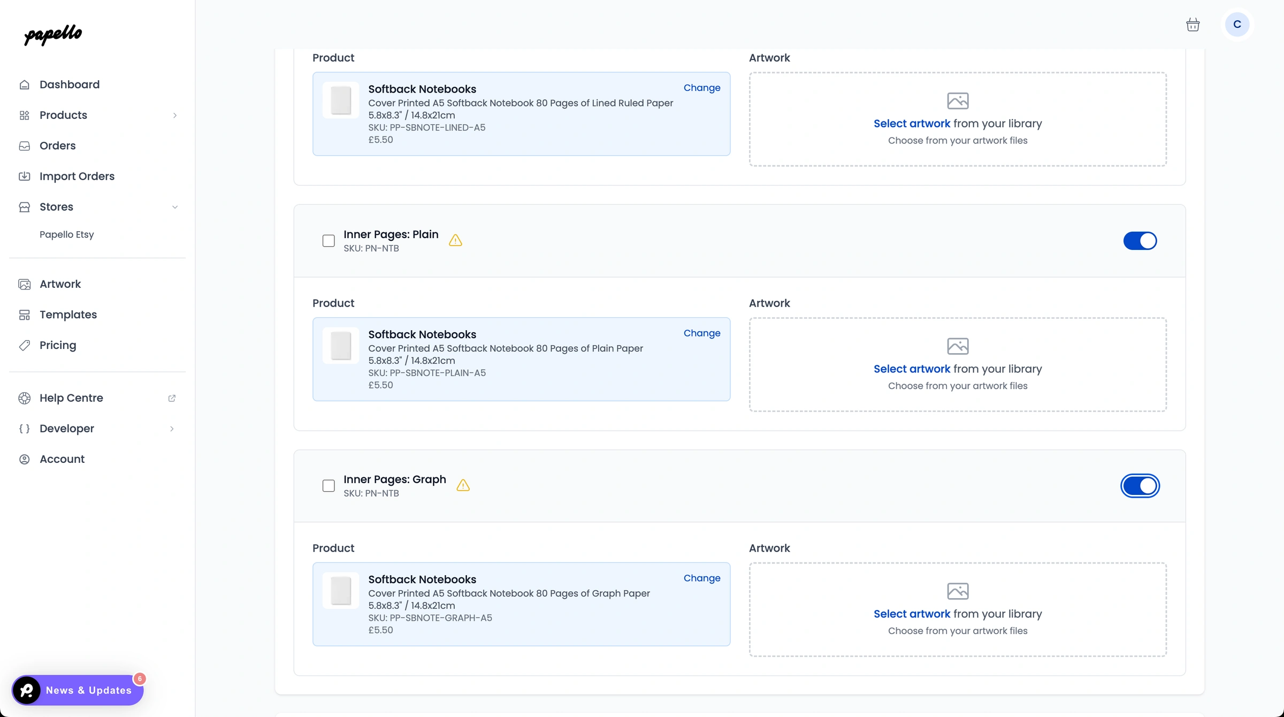The image size is (1284, 717).
Task: Open the Pricing page icon
Action: (x=25, y=345)
